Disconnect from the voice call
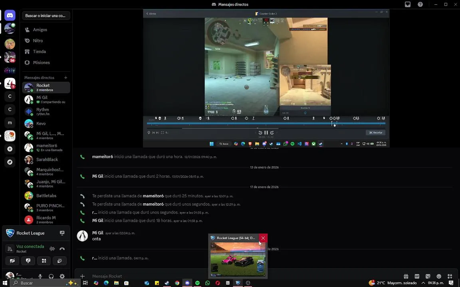Screen dimensions: 460x287 coord(62,249)
